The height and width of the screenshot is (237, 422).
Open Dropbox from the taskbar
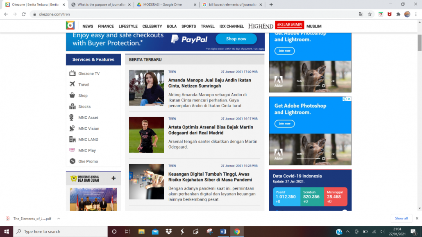point(169,231)
